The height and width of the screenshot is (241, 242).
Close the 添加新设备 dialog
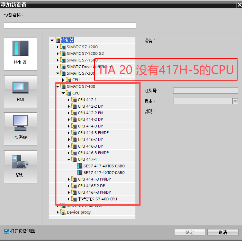(x=239, y=5)
